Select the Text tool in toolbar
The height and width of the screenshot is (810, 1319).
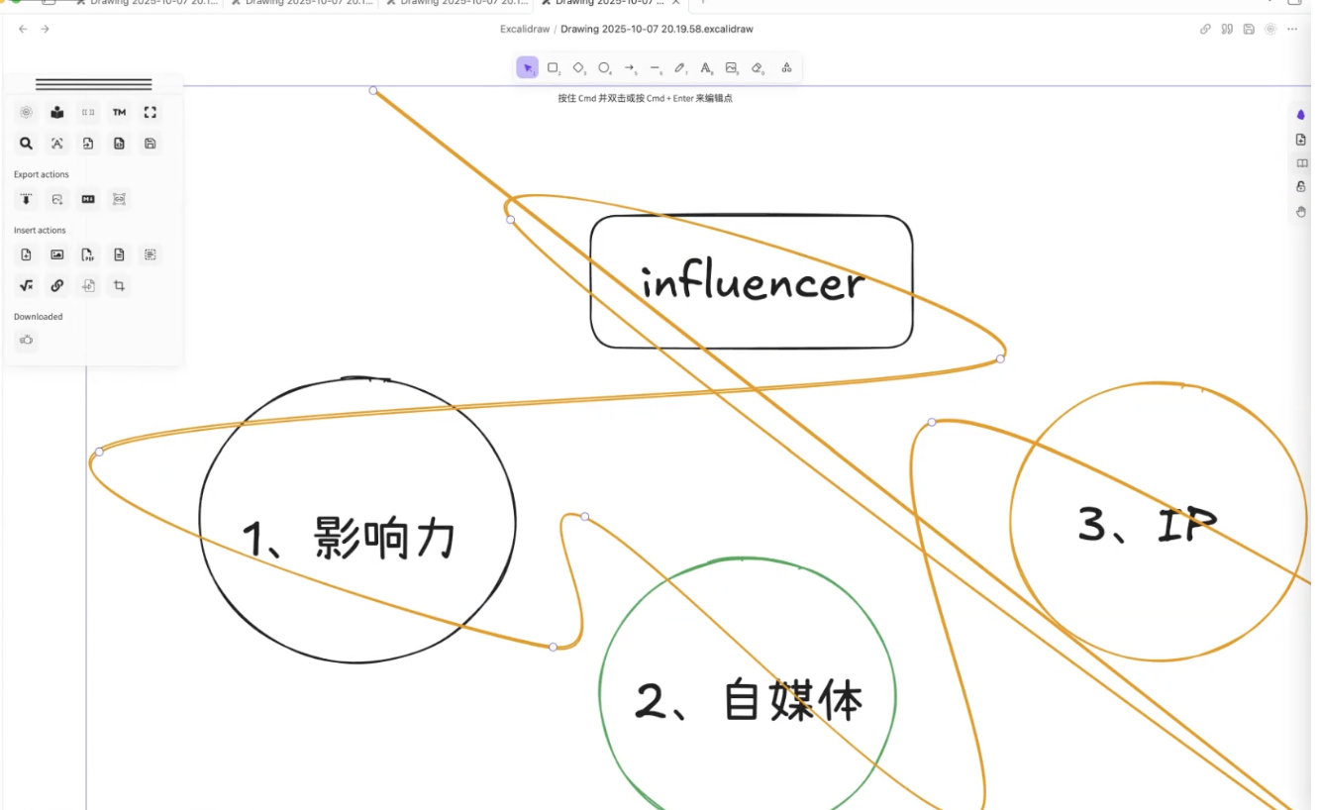[x=706, y=68]
